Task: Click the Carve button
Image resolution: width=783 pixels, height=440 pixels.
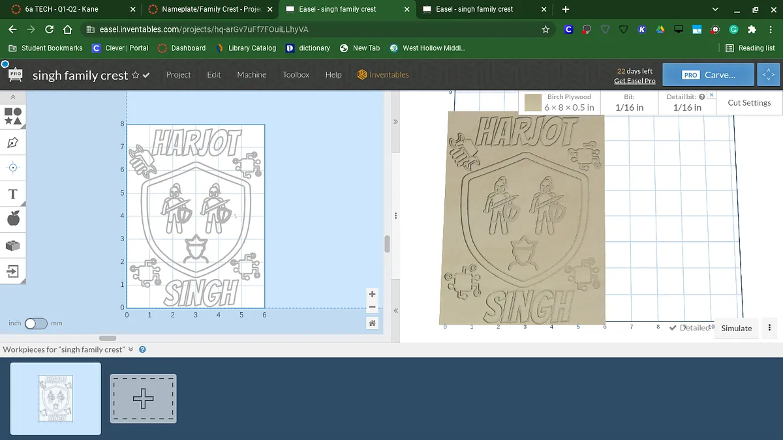Action: pos(708,75)
